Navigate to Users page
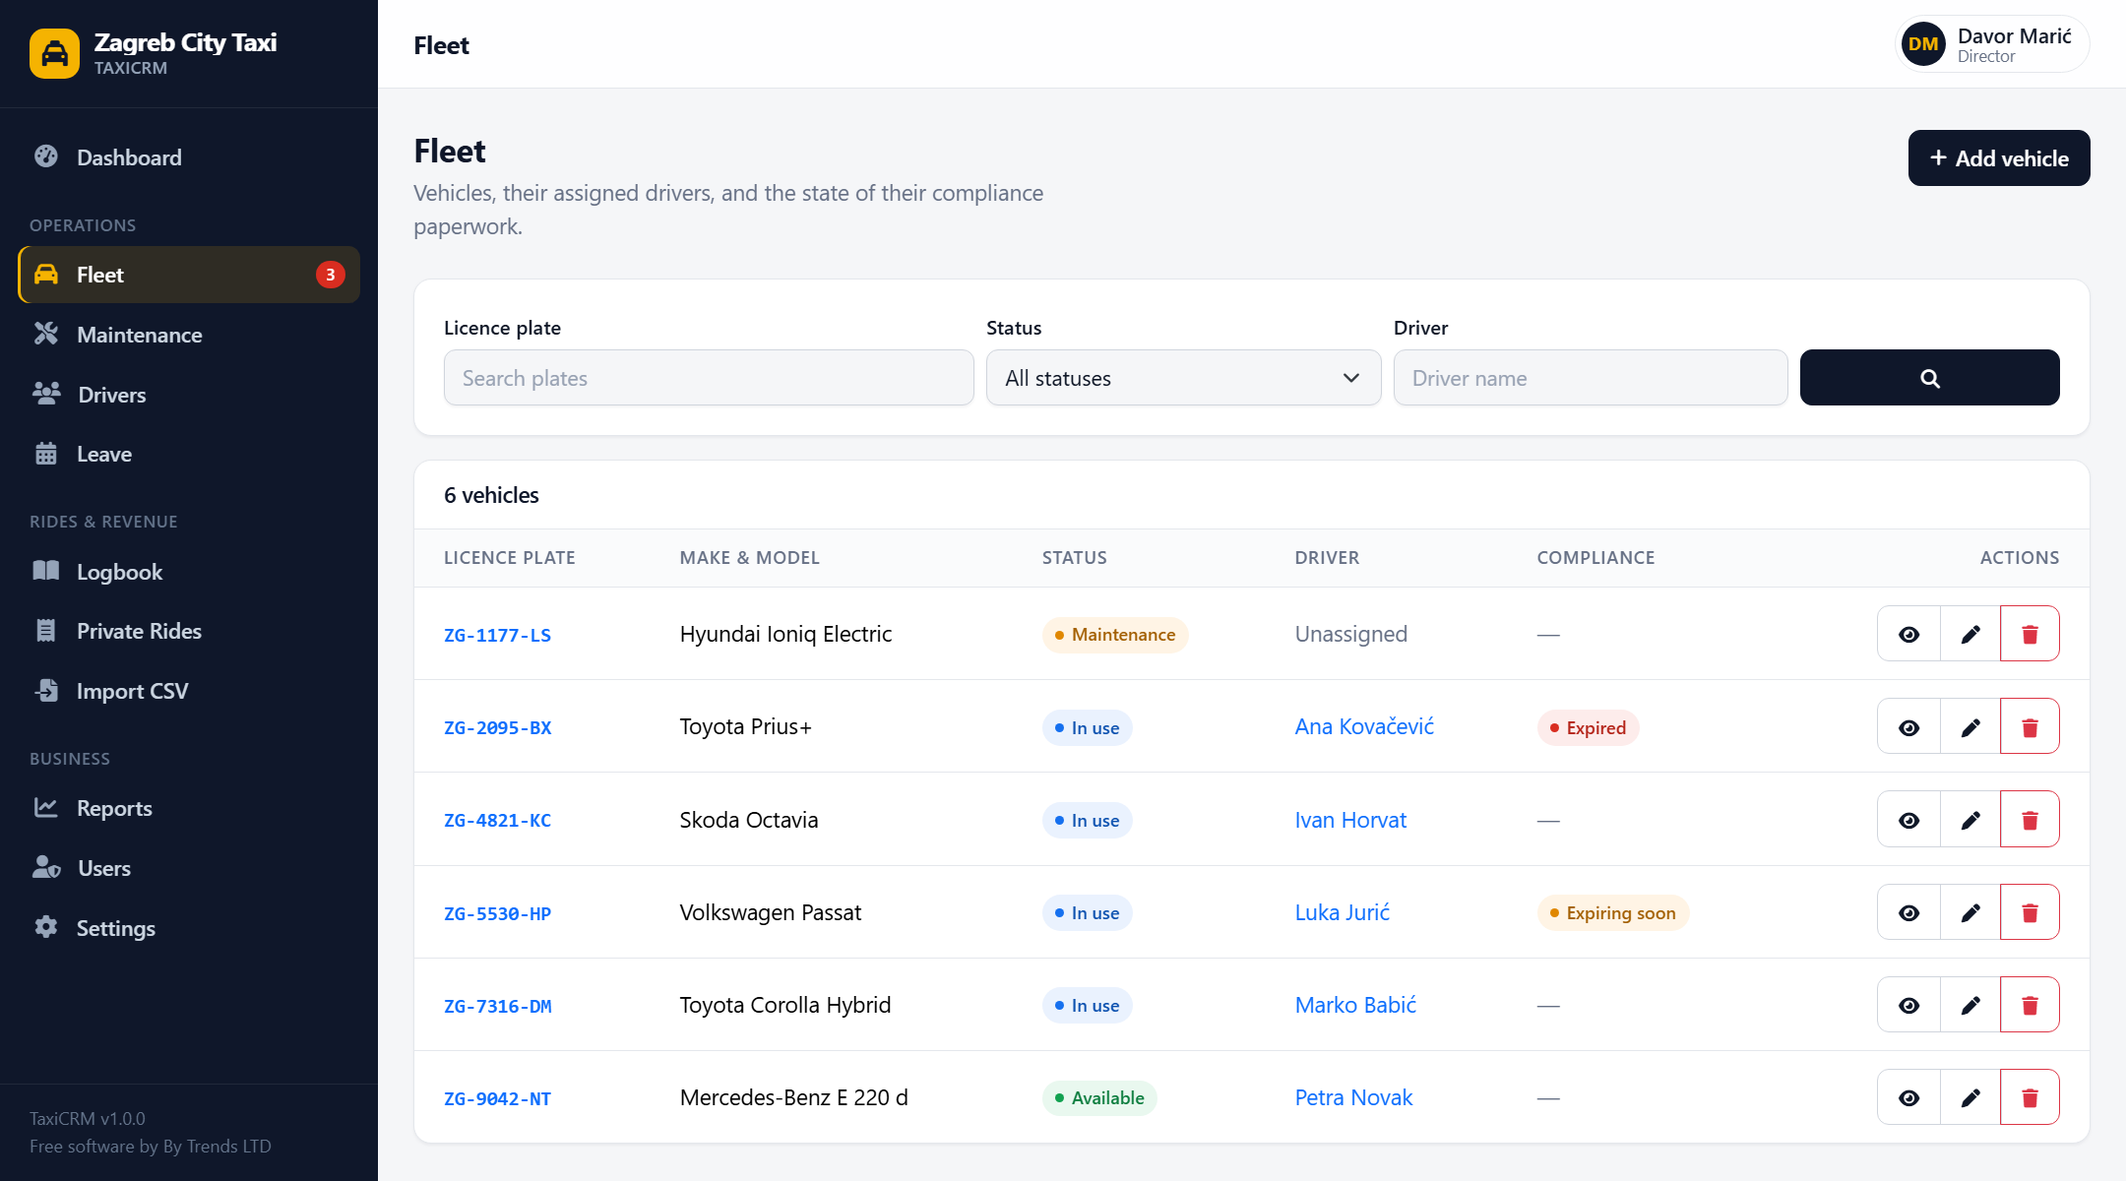The height and width of the screenshot is (1181, 2126). [189, 868]
